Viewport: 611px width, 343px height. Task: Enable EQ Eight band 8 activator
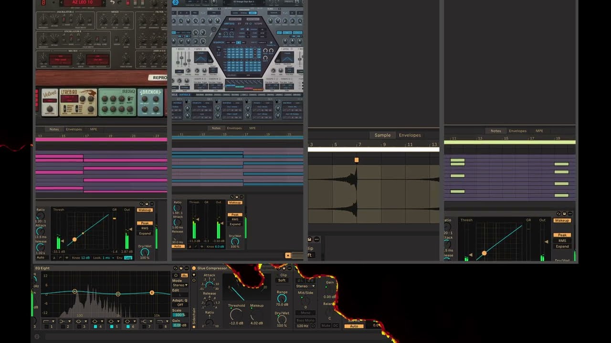pos(160,327)
